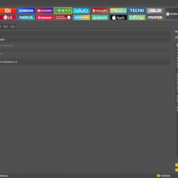This screenshot has width=178, height=178.
Task: Select the ASUS brand logo
Action: click(x=155, y=11)
